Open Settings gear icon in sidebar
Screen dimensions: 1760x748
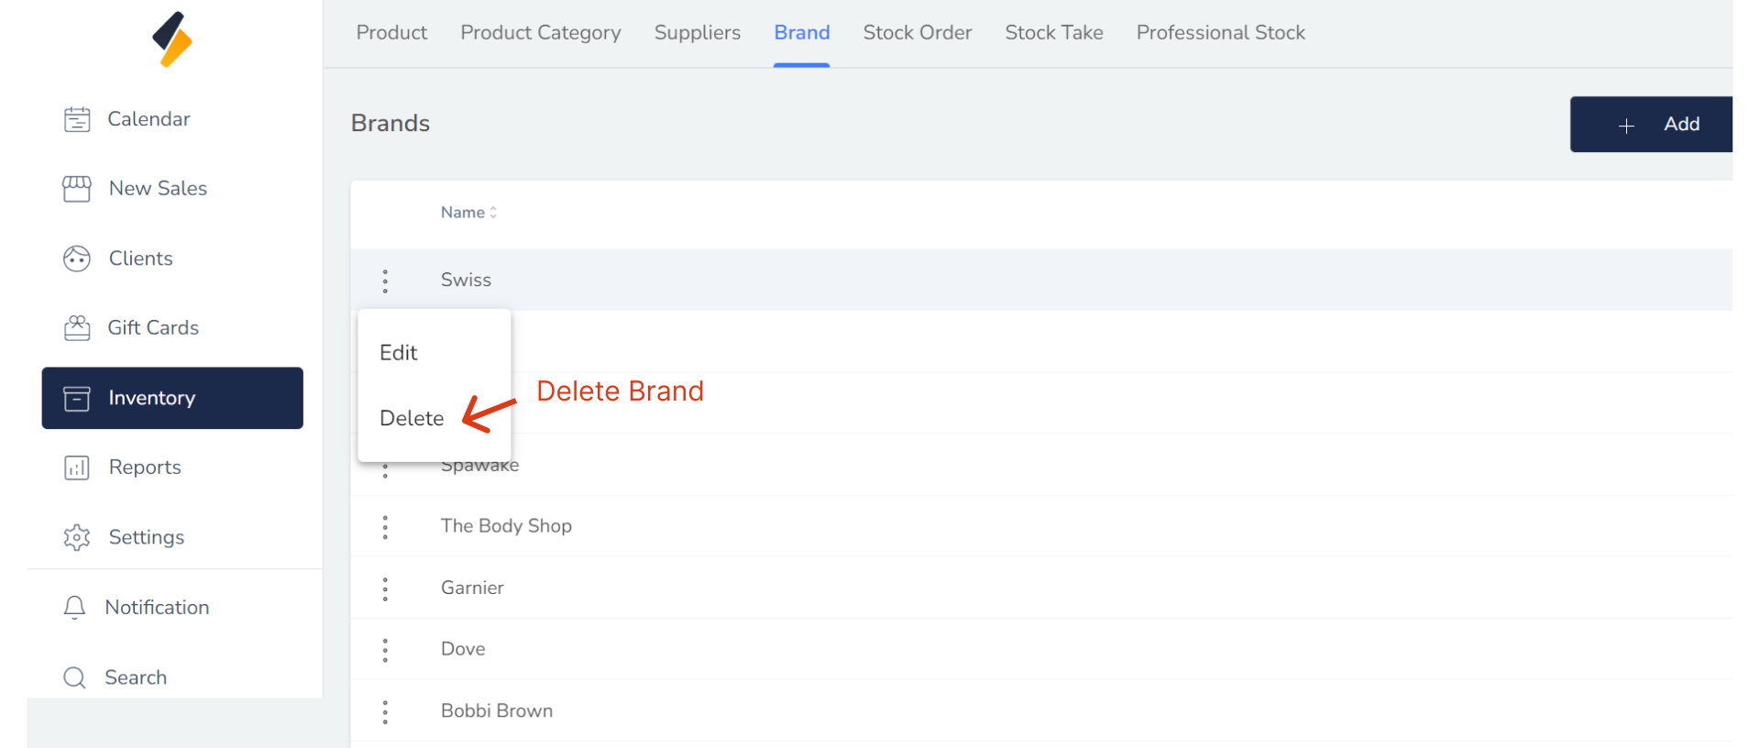77,537
